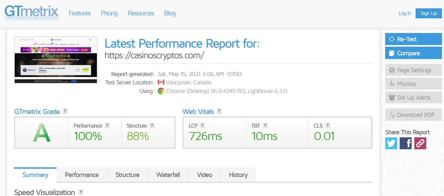
Task: Click the Share This Report label
Action: (407, 132)
